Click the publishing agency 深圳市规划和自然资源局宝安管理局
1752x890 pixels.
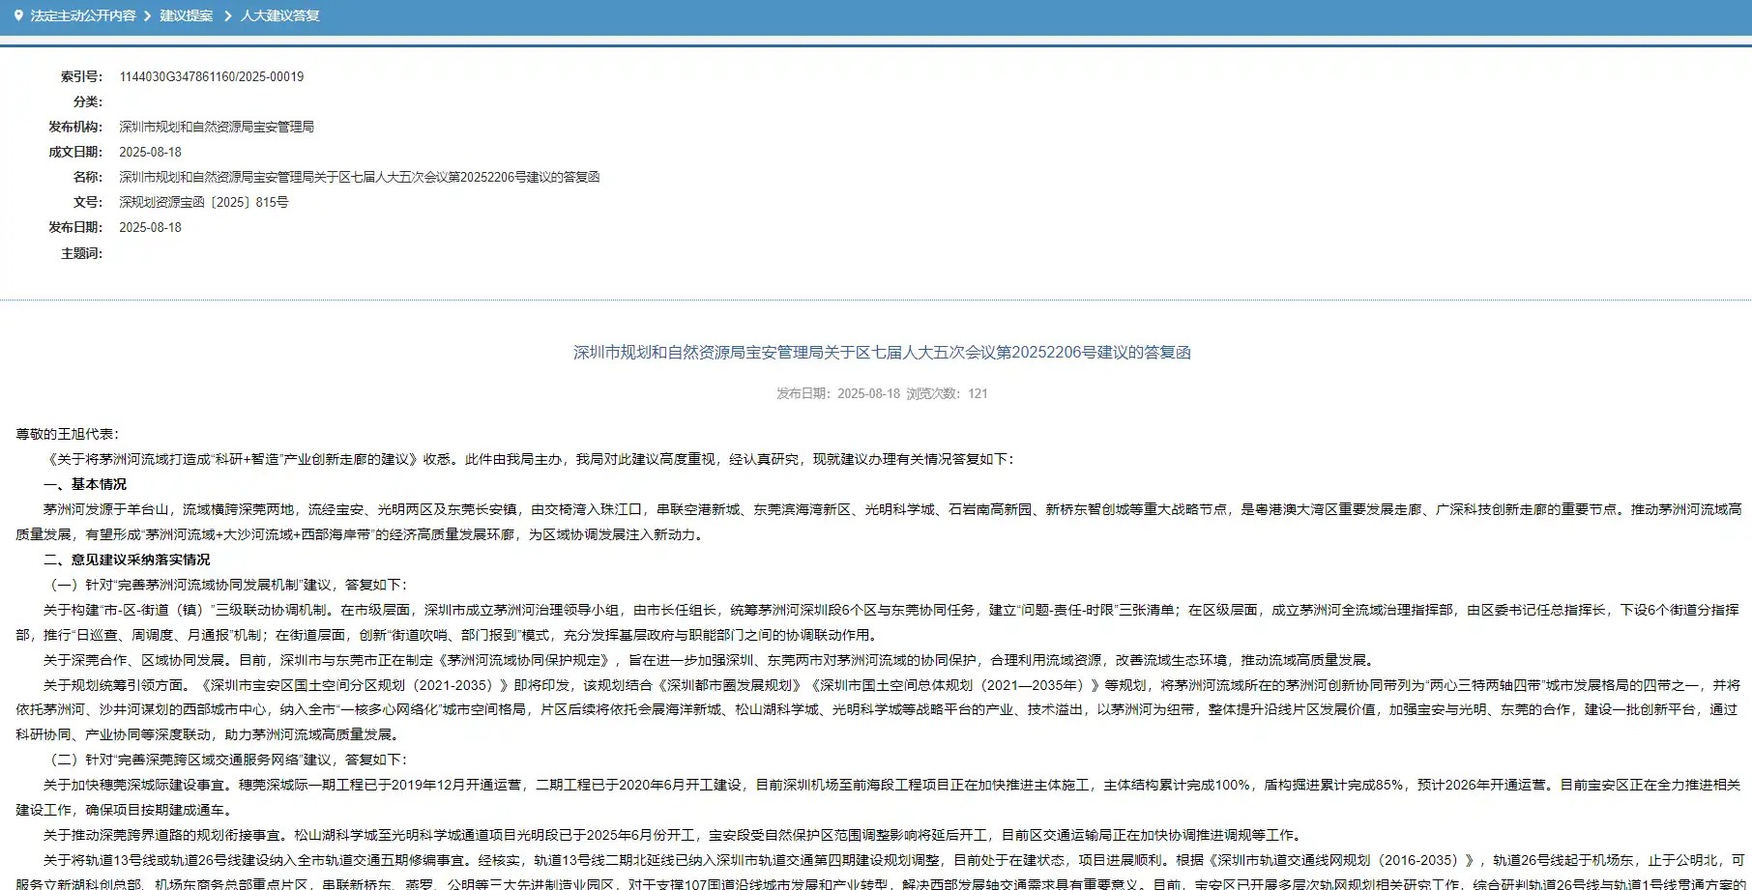pos(216,127)
